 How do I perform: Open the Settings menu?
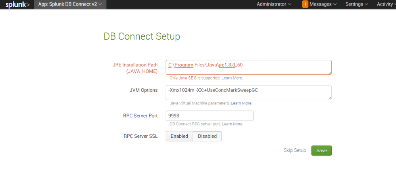[356, 4]
